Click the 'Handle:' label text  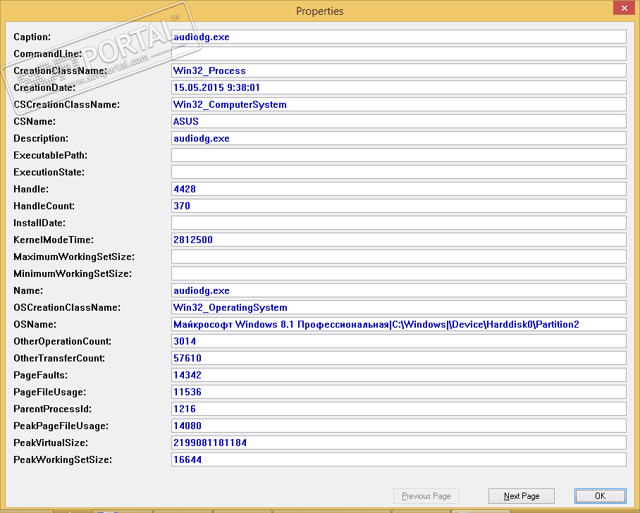pyautogui.click(x=31, y=189)
